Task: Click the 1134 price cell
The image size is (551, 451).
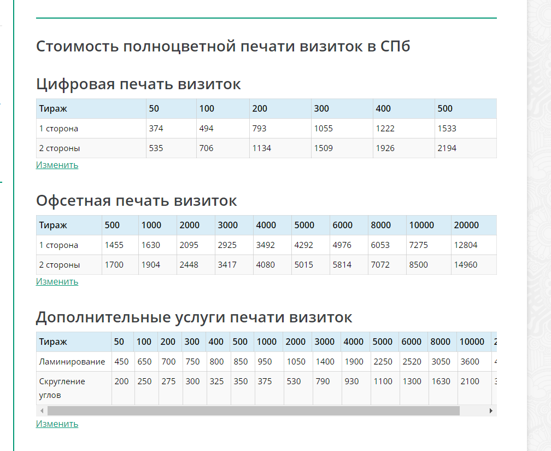Action: (262, 148)
